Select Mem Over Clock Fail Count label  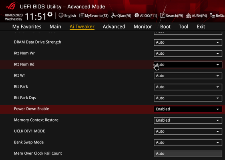point(38,154)
